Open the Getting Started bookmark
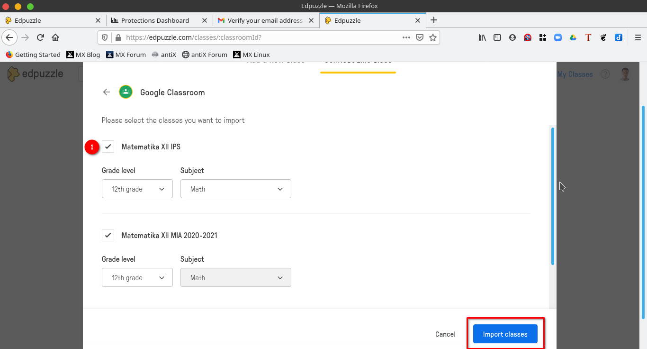647x349 pixels. [33, 55]
